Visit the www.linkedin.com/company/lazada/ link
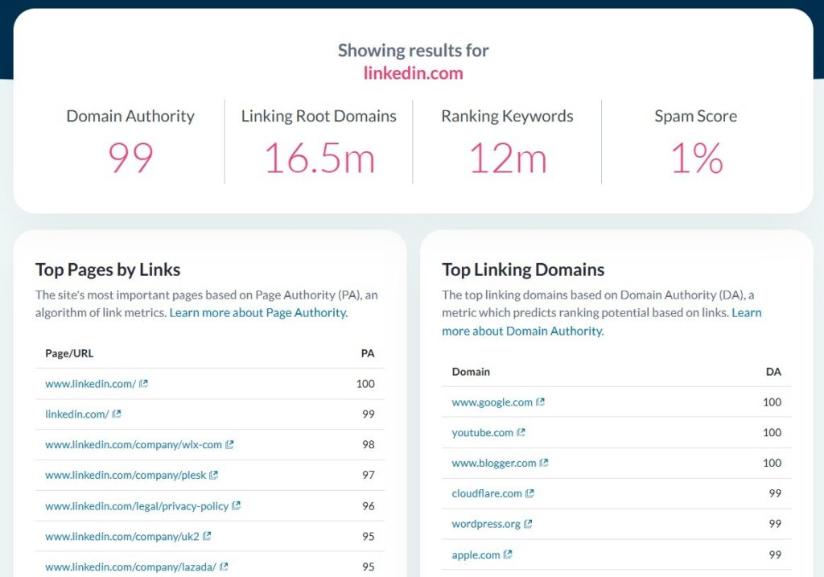 [130, 567]
